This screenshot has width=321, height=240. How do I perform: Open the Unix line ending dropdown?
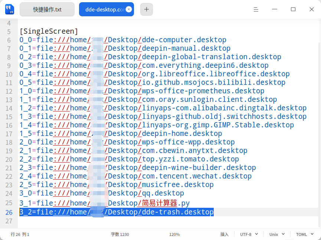277,234
